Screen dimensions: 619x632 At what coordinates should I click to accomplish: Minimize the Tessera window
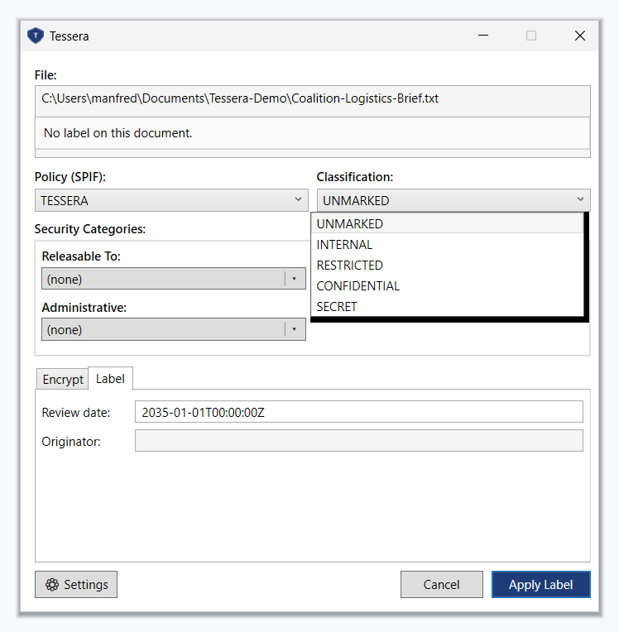pyautogui.click(x=483, y=36)
